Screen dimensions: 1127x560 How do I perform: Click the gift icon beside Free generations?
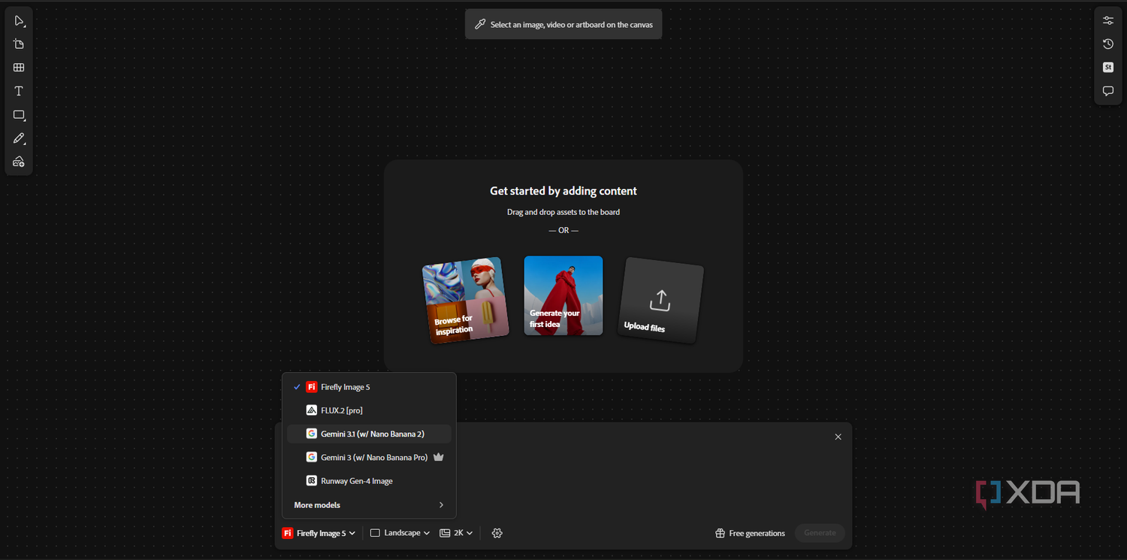(x=720, y=533)
